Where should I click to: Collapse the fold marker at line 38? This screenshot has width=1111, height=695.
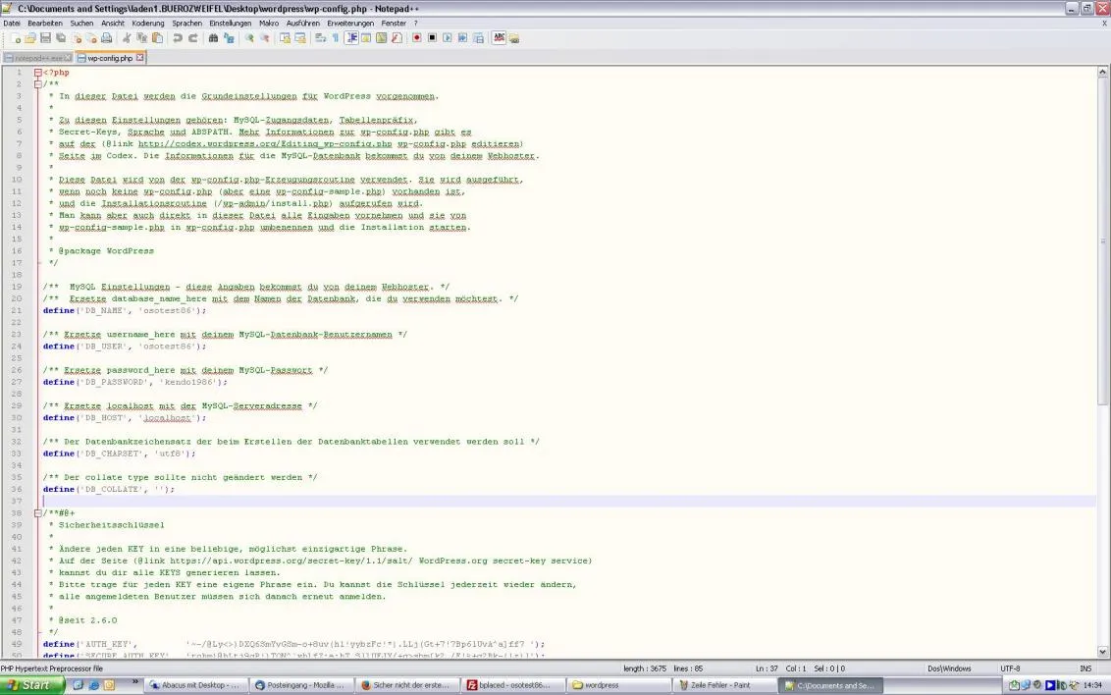[37, 513]
